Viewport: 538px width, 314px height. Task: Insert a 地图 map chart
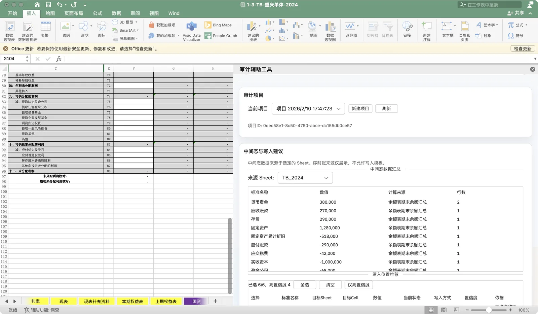pos(313,29)
